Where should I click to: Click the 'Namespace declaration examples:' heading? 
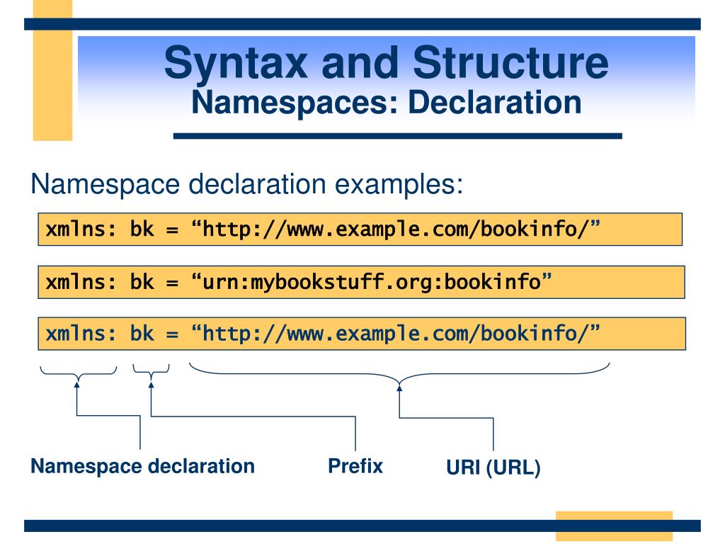pyautogui.click(x=247, y=184)
